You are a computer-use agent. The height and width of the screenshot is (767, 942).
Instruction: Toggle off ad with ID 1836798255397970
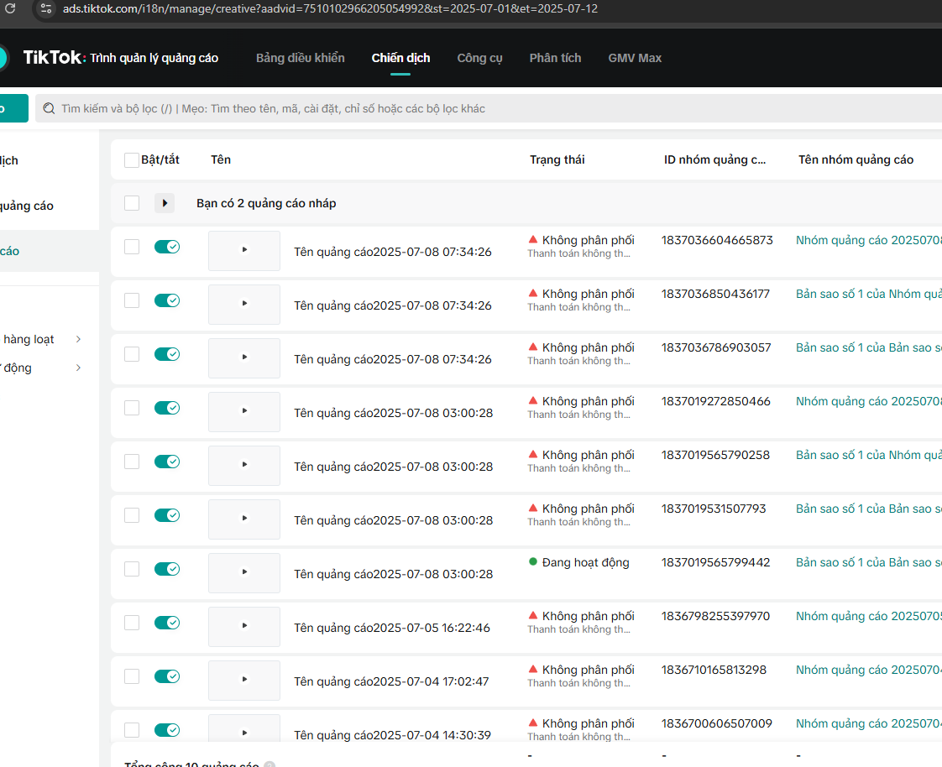coord(167,623)
